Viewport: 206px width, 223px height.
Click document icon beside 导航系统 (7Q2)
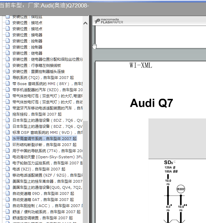tap(8, 77)
